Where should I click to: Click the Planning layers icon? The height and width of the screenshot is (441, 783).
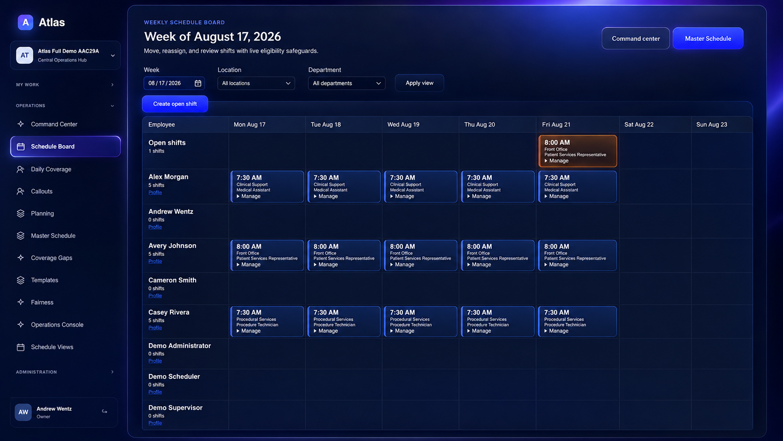coord(21,213)
